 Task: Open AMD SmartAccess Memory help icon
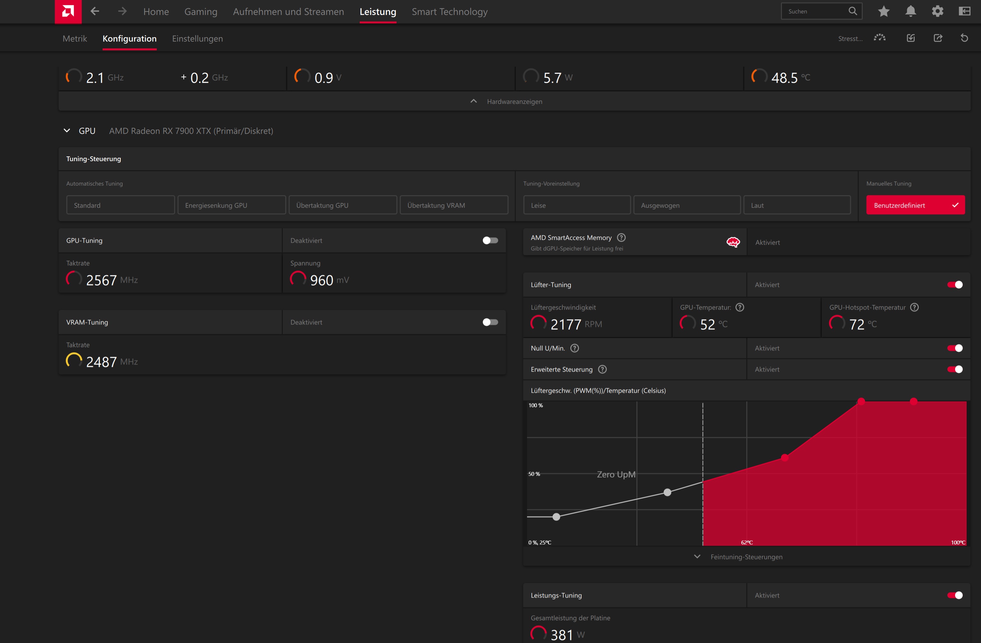[x=621, y=238]
